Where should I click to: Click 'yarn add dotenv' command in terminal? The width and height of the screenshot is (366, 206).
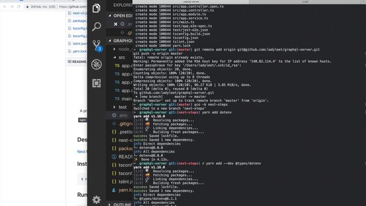click(x=217, y=112)
